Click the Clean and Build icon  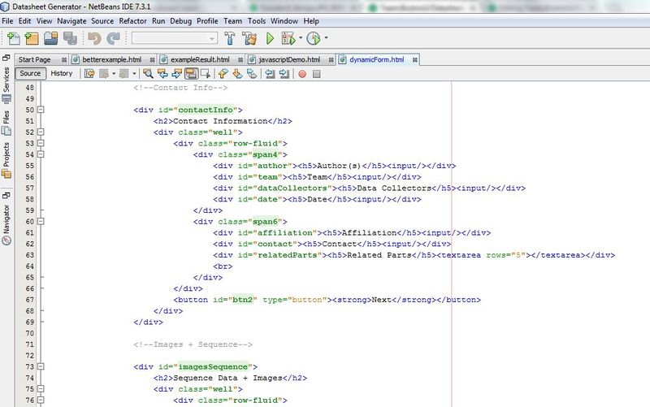[x=249, y=38]
